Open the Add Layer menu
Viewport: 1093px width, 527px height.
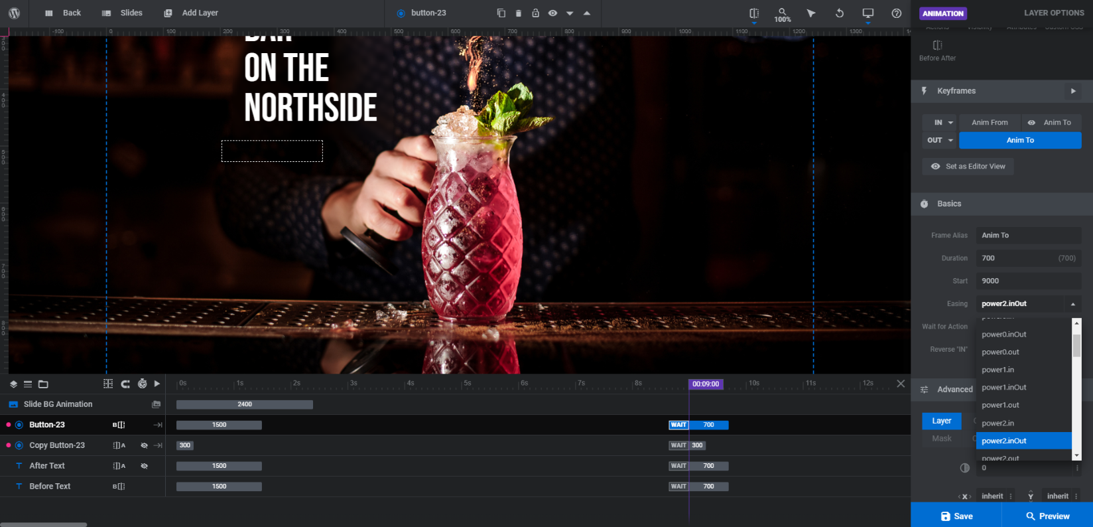click(x=191, y=13)
